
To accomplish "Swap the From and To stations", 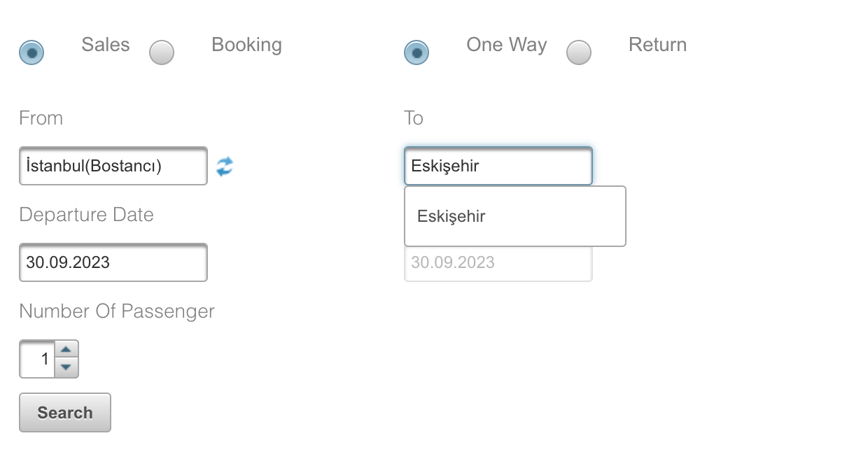I will [224, 167].
